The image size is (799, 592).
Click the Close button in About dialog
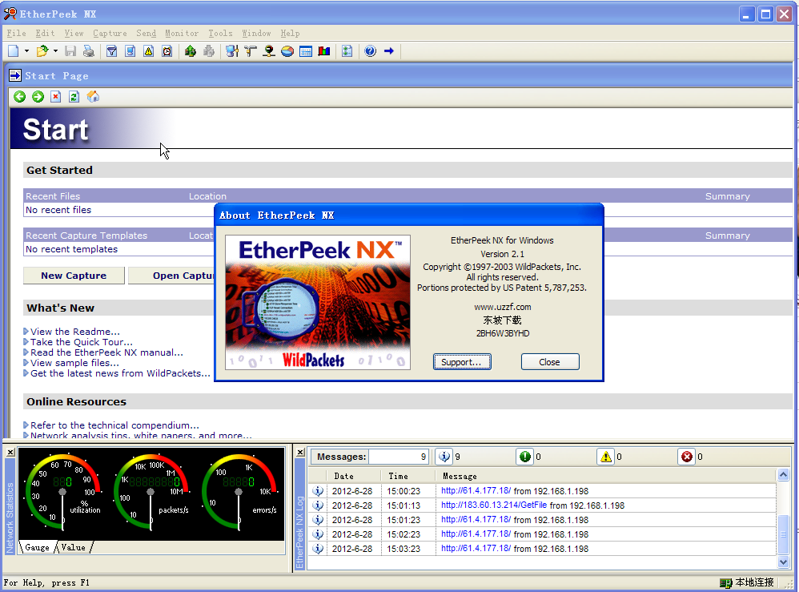click(x=550, y=362)
